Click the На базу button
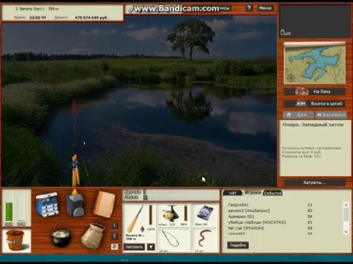Screen dimensions: 353x264 coord(315,92)
